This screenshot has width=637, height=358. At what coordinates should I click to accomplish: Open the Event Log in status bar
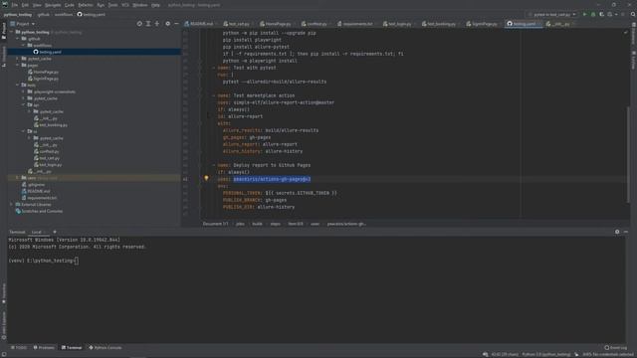[x=615, y=347]
